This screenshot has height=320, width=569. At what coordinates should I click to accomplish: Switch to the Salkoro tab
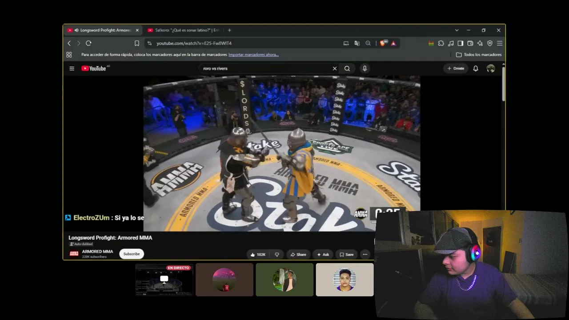[x=184, y=30]
